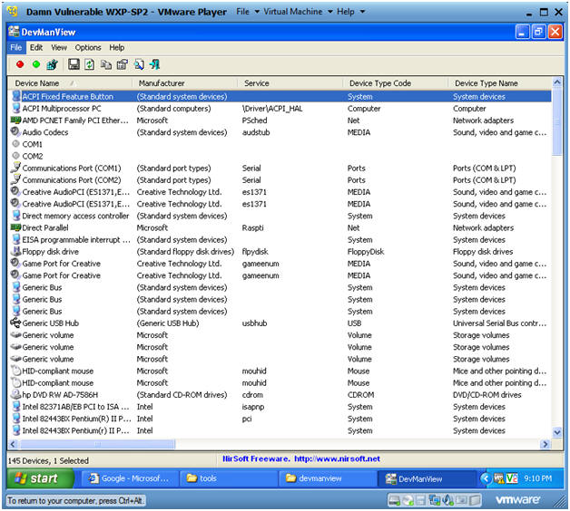This screenshot has height=511, width=570.
Task: Click the Save Selected Items floppy icon
Action: pos(74,64)
